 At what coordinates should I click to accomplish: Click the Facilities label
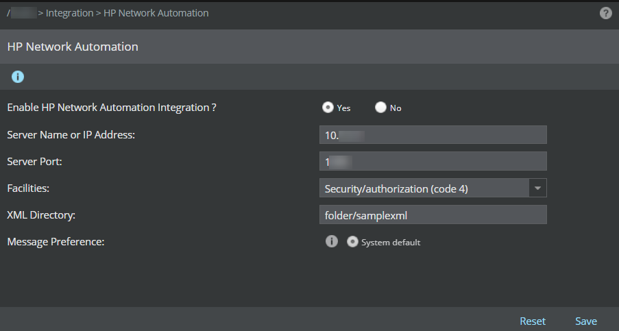click(x=28, y=188)
